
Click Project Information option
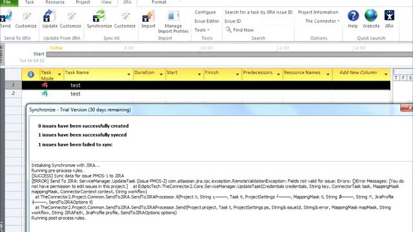318,12
